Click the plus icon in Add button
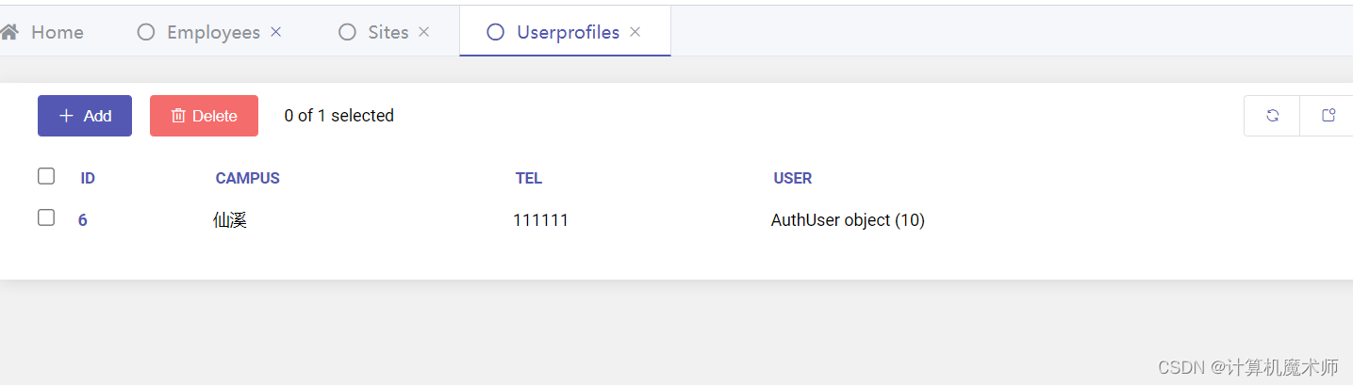Screen dimensions: 1353x385 point(66,116)
